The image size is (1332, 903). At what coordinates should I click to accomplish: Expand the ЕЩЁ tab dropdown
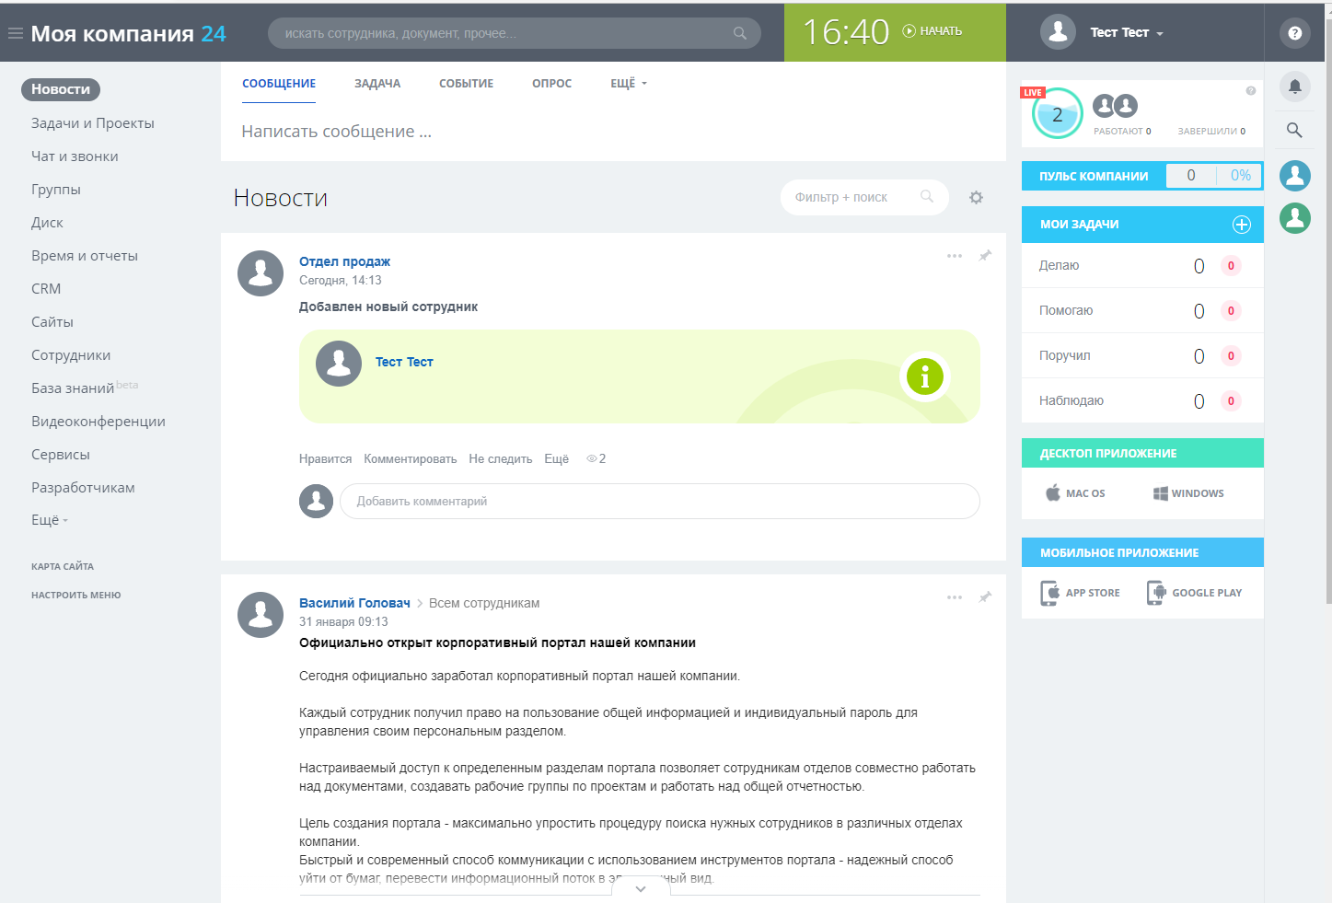[x=629, y=83]
